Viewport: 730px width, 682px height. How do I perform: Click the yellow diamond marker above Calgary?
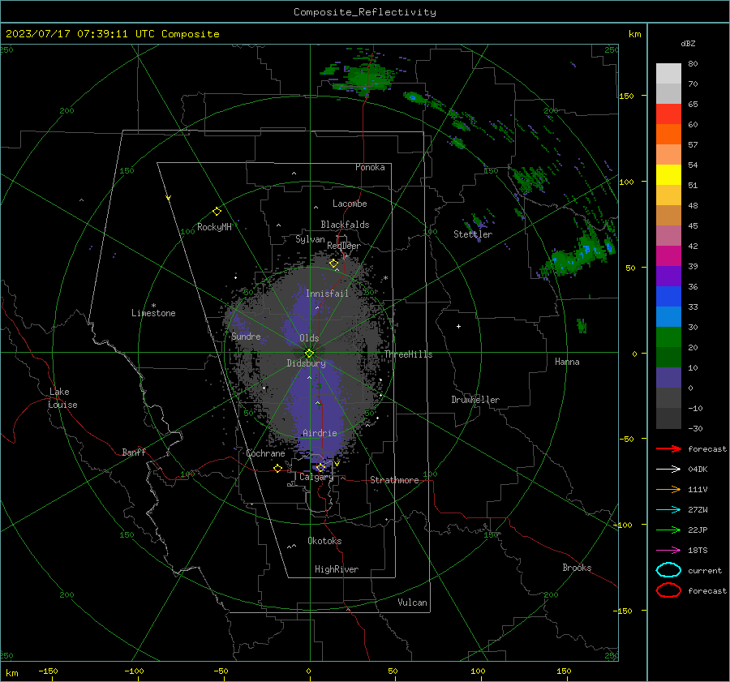320,467
